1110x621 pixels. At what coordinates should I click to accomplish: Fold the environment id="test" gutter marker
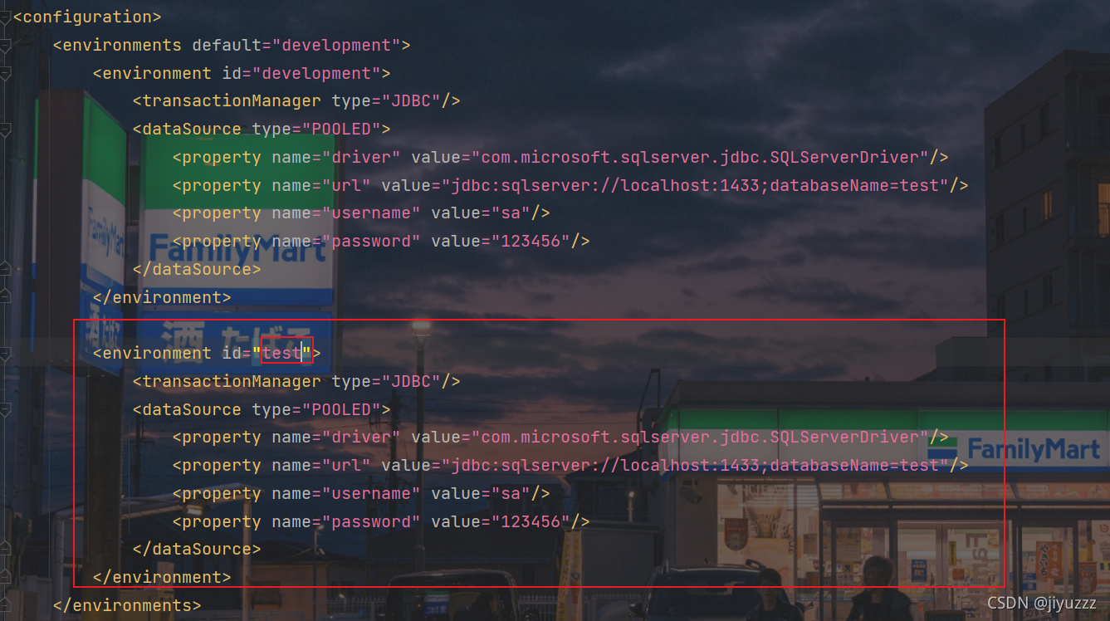[x=5, y=354]
